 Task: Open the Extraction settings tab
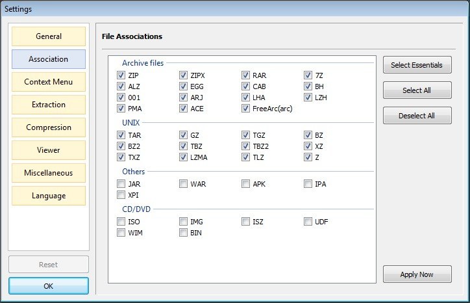[49, 105]
